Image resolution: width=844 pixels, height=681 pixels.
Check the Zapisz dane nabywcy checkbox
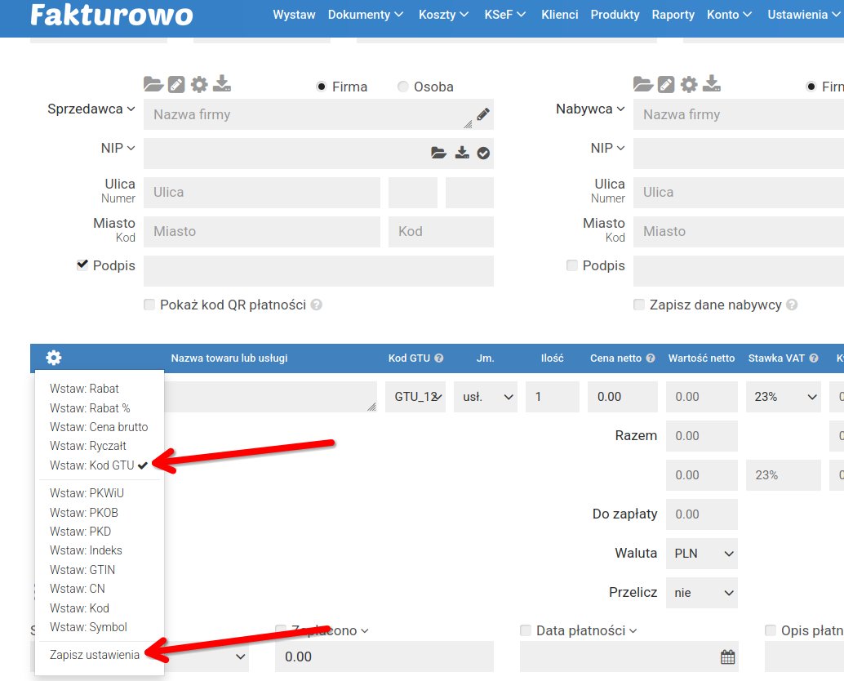pyautogui.click(x=639, y=305)
